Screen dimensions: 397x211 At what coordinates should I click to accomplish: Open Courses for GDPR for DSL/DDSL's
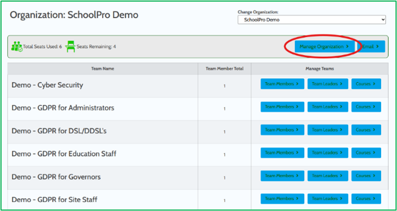(x=366, y=130)
